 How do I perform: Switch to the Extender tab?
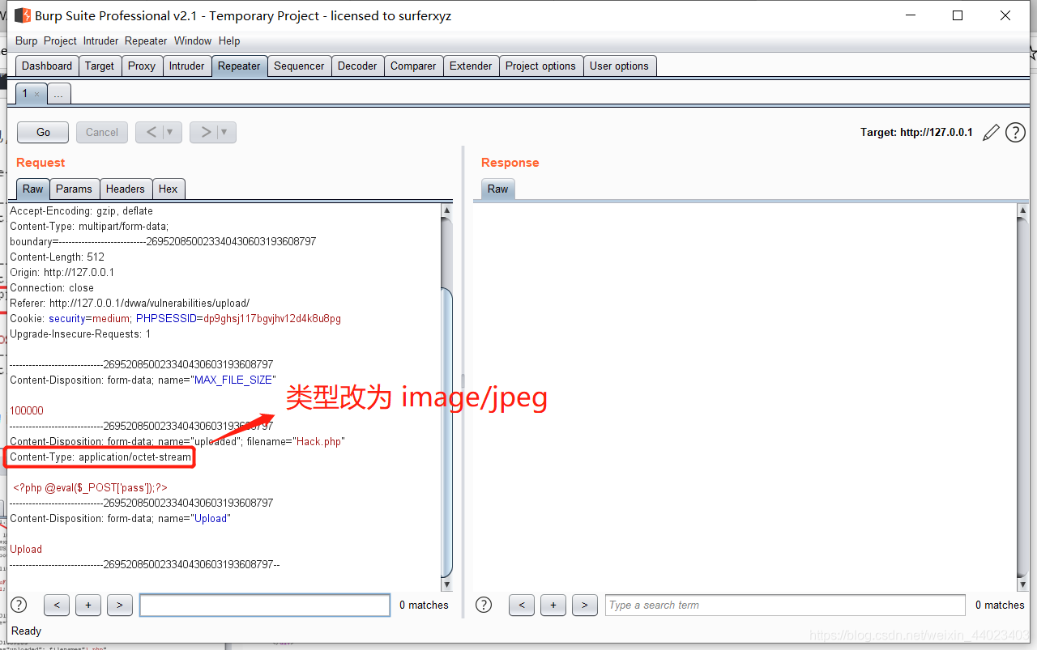pyautogui.click(x=471, y=66)
